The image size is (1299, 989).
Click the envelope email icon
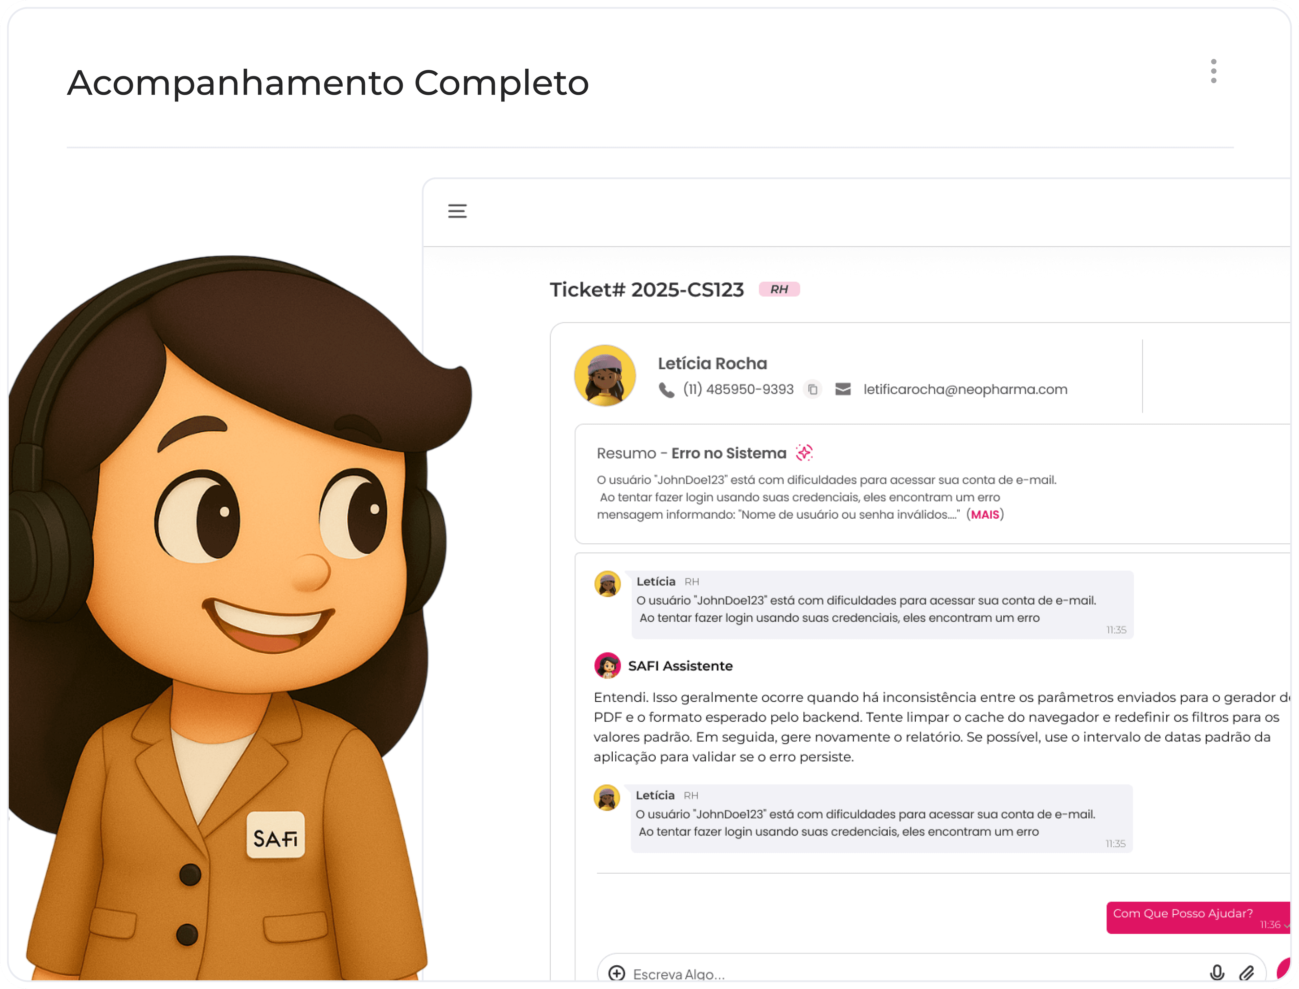point(843,389)
